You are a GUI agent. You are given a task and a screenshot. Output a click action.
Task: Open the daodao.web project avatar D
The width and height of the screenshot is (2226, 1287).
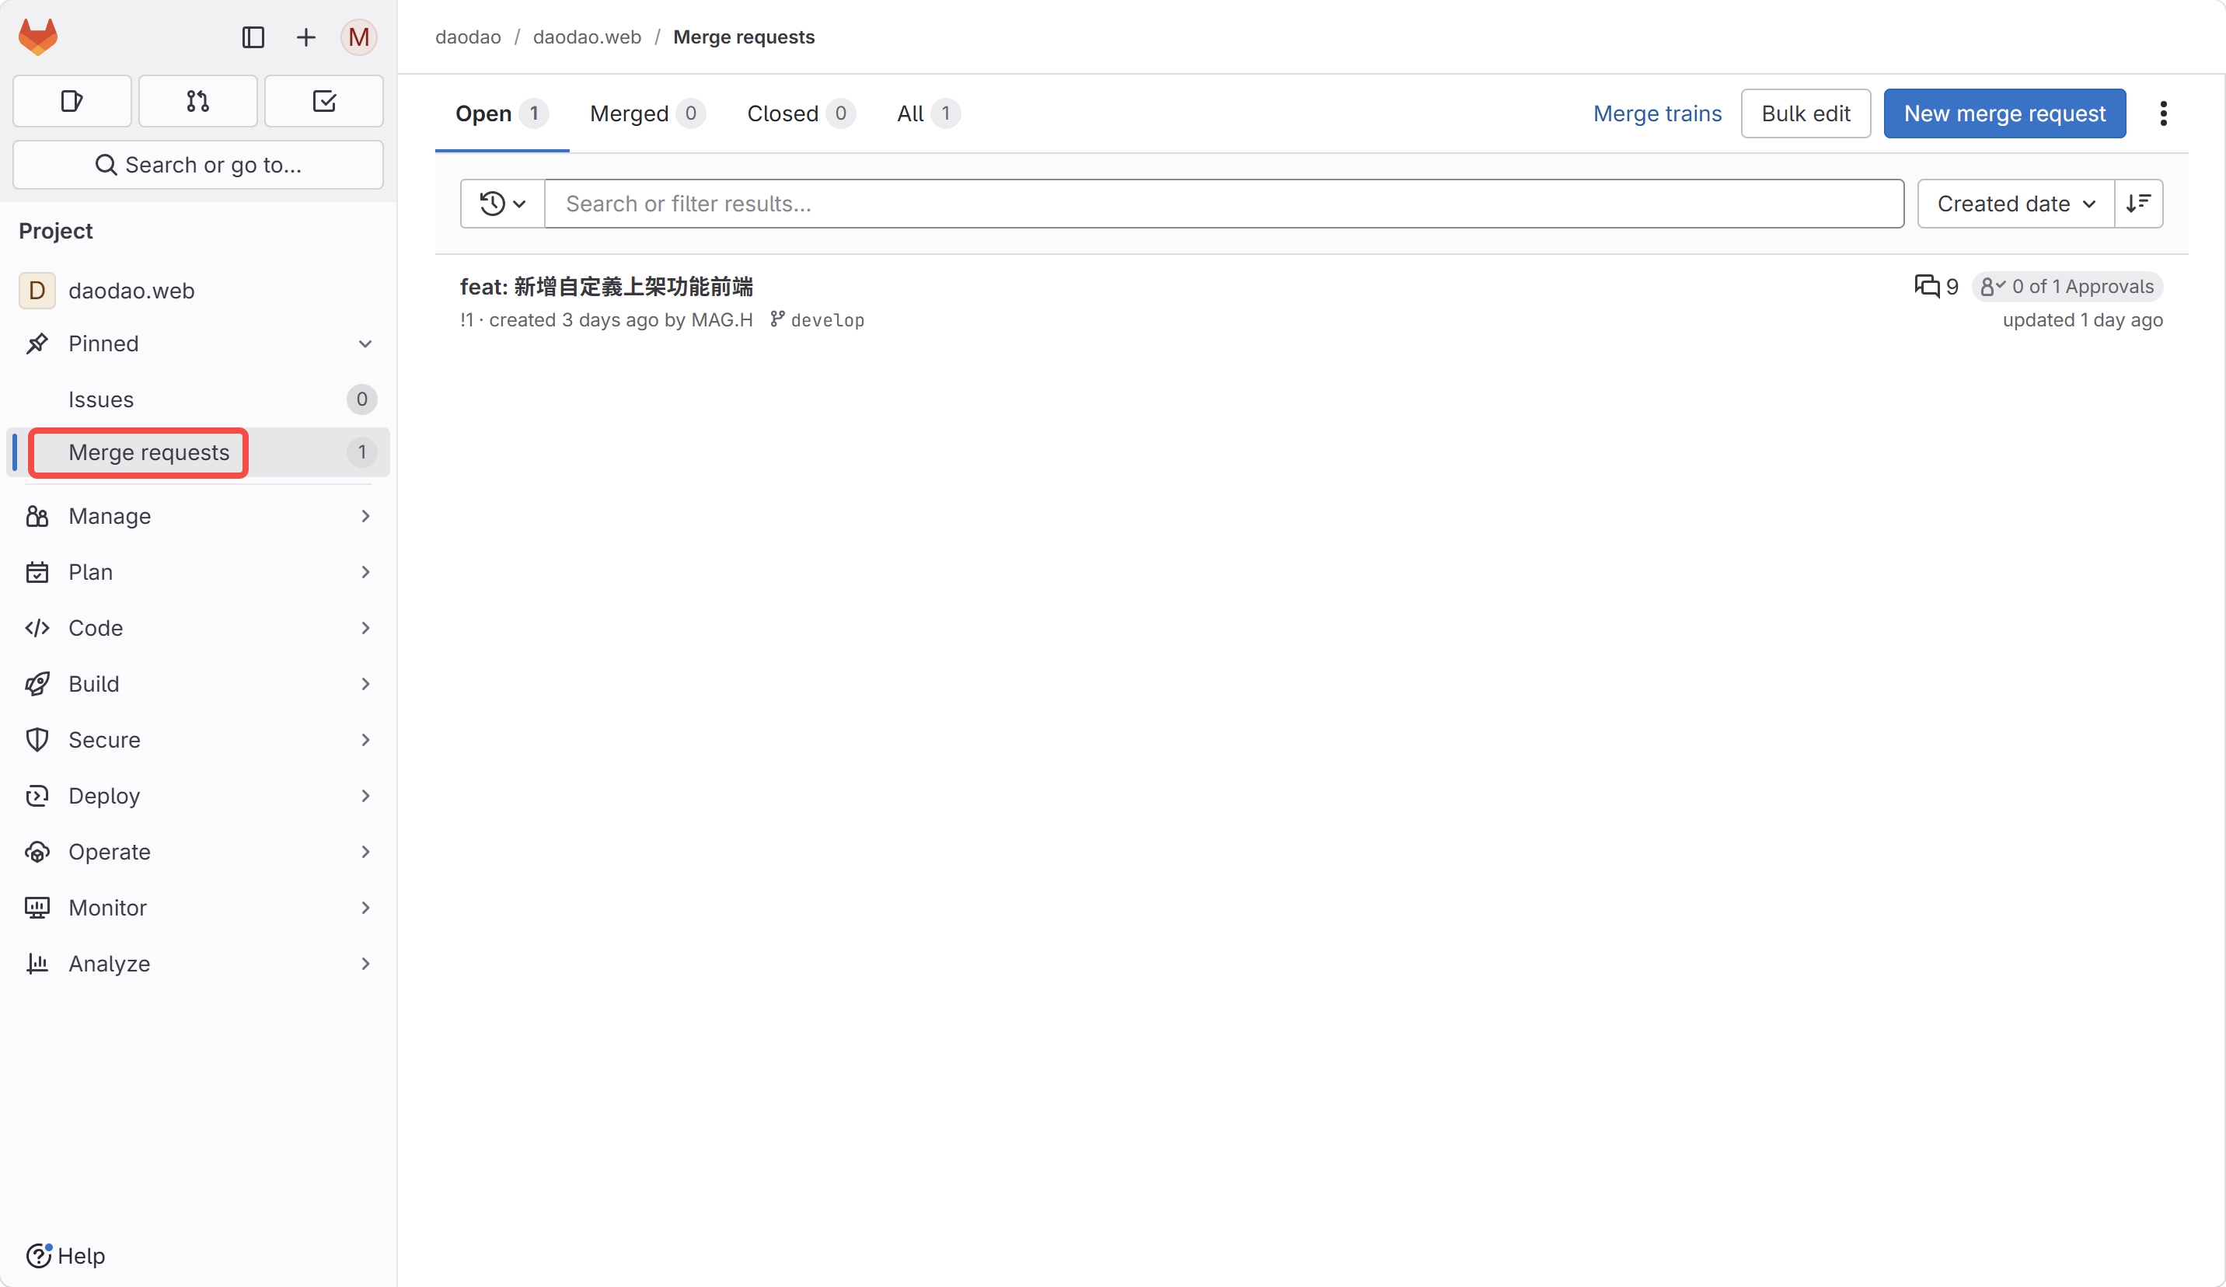(x=37, y=290)
